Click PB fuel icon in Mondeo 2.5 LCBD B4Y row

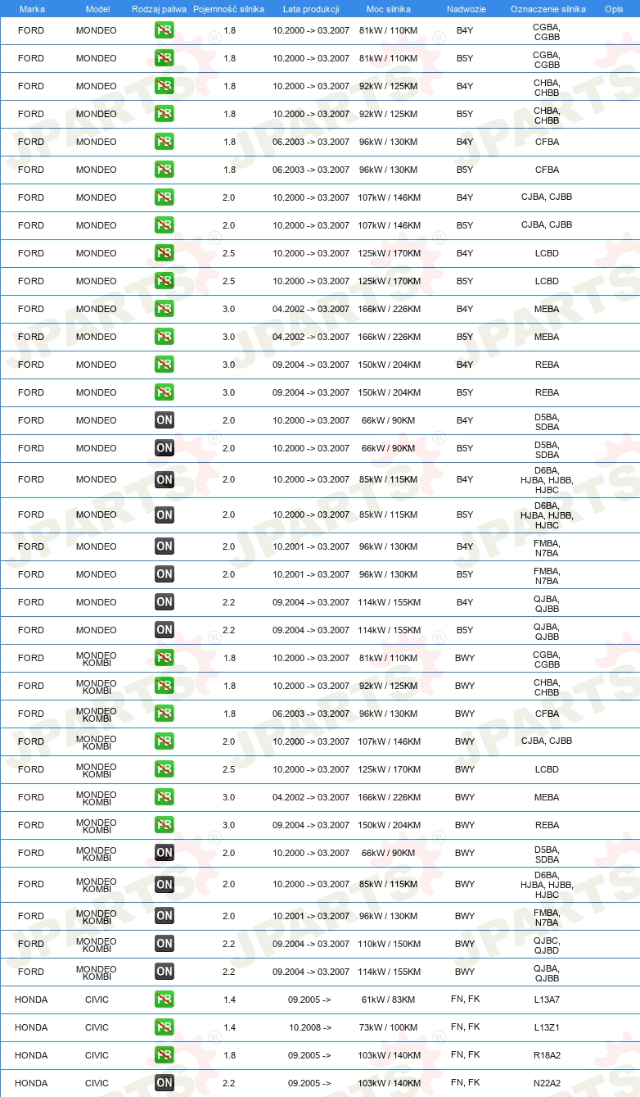coord(165,254)
